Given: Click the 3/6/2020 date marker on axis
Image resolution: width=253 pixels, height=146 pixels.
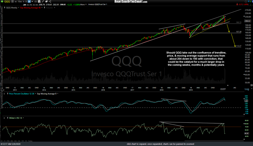Looking at the screenshot, I should (223, 89).
